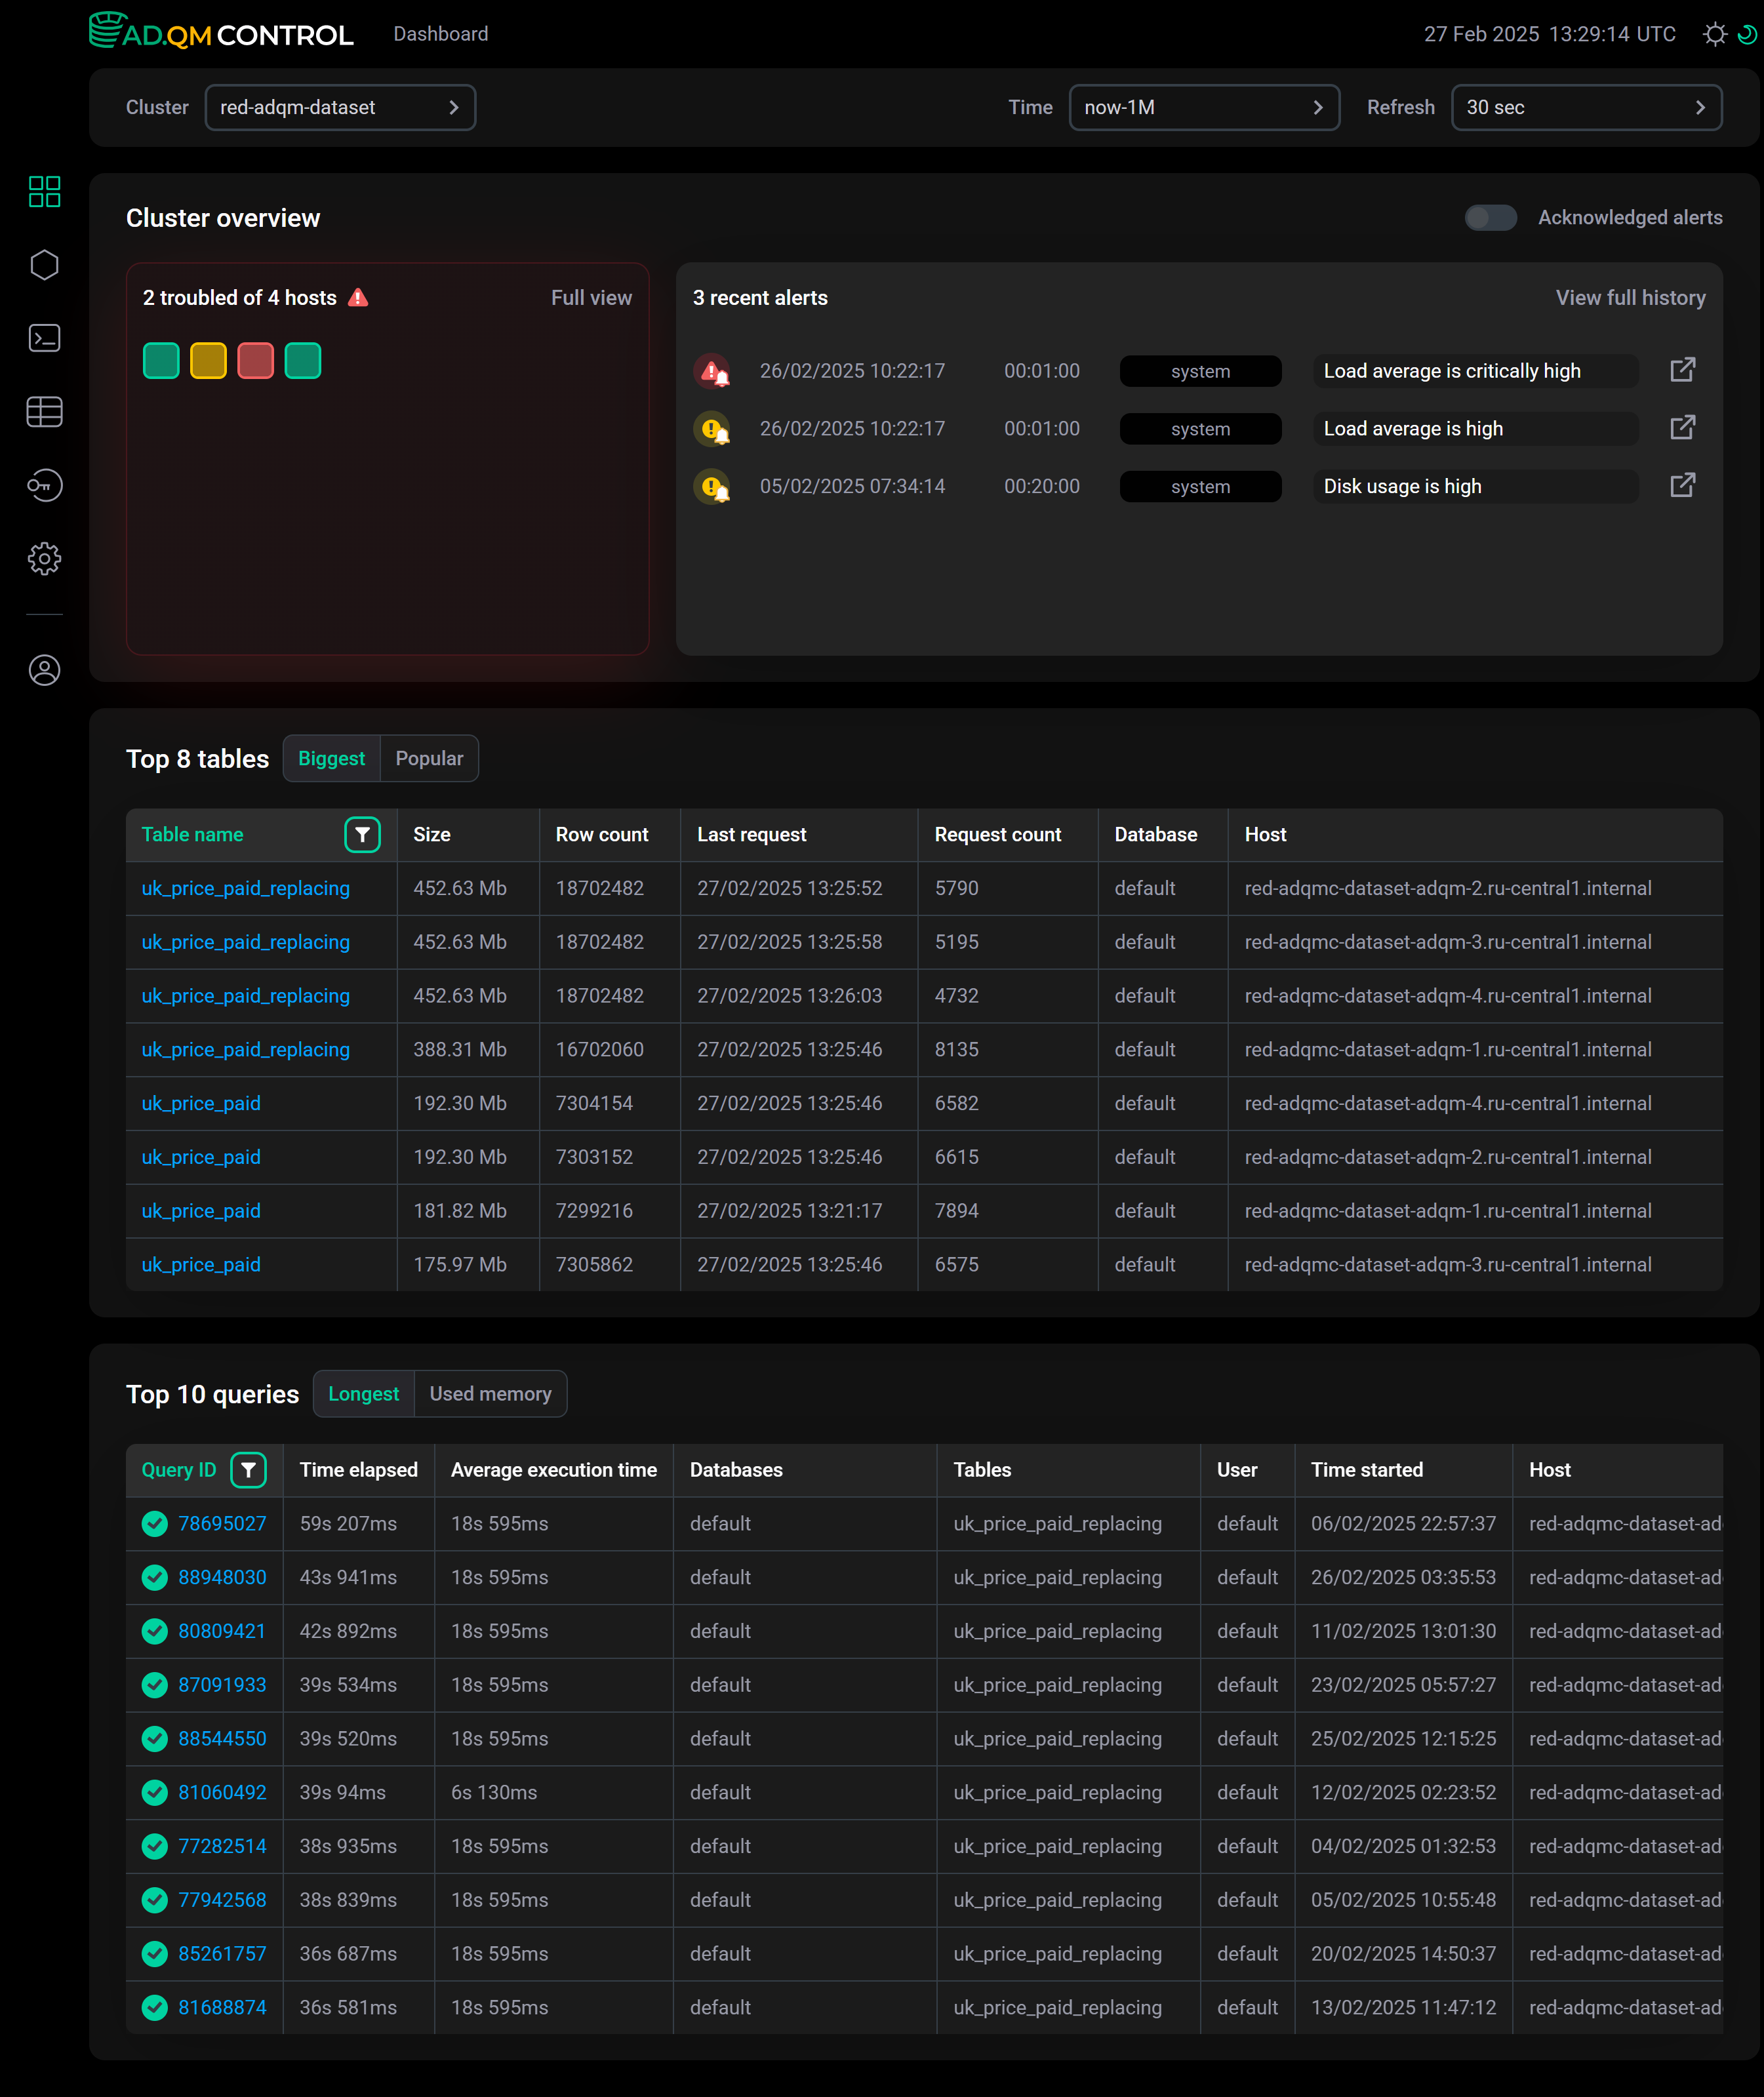Select the tables icon in sidebar

(x=44, y=411)
